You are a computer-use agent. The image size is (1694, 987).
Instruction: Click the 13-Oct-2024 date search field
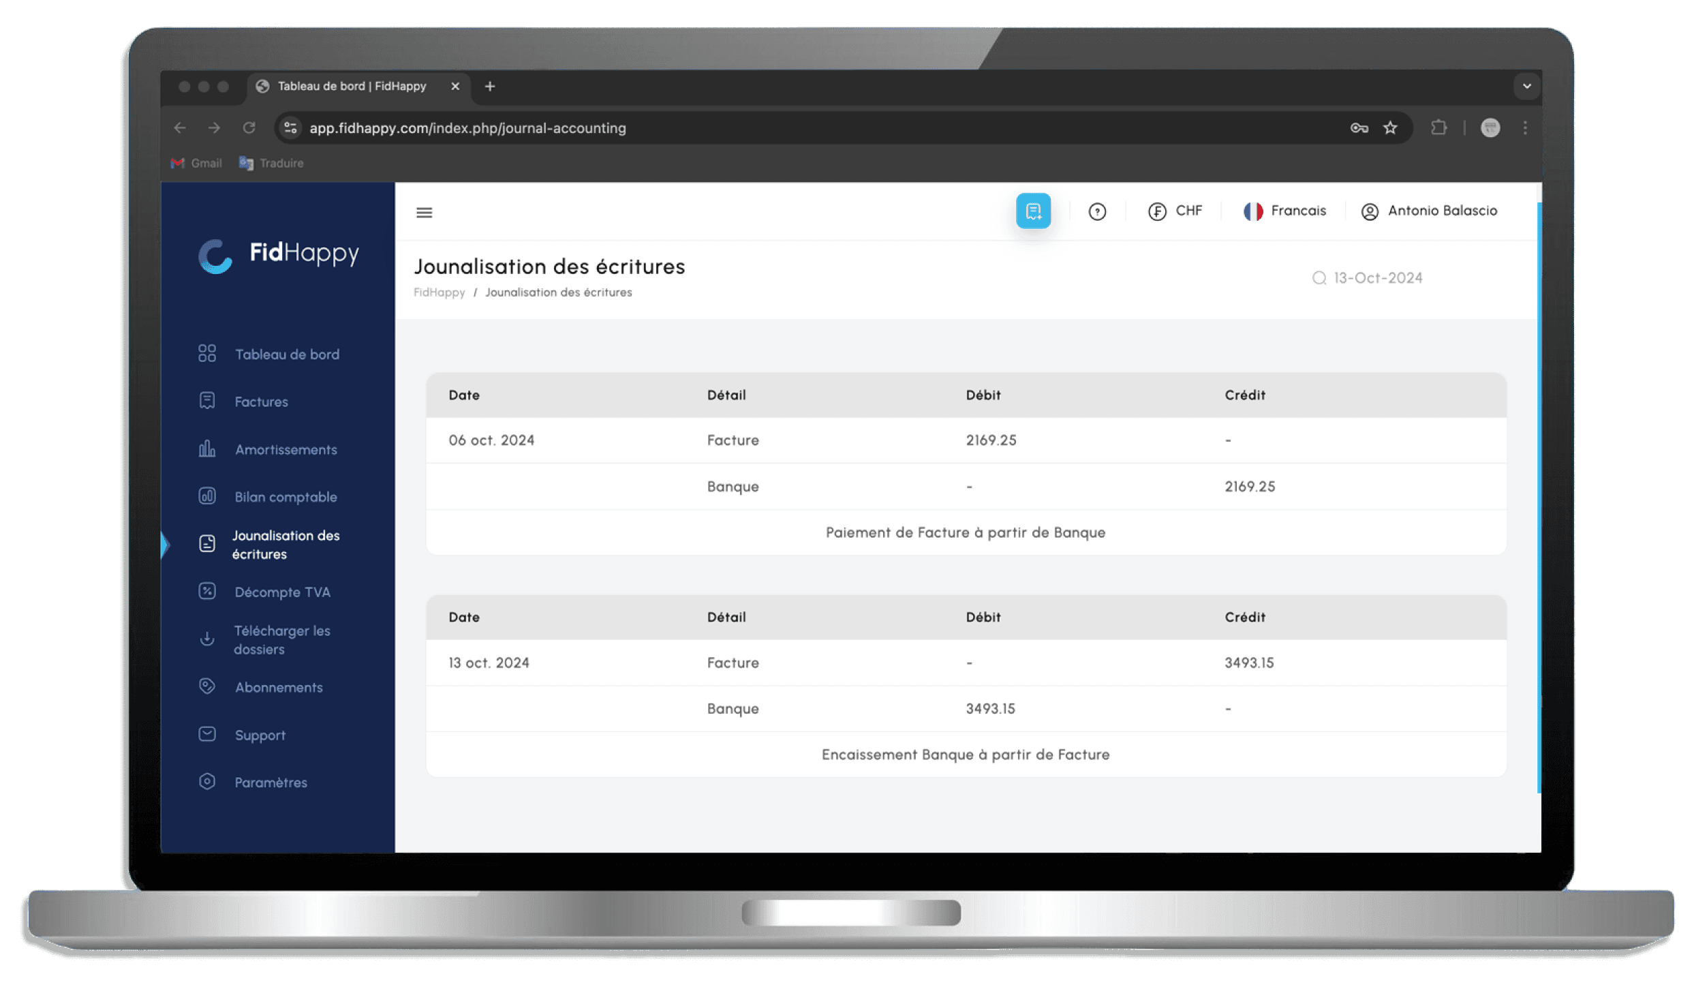point(1377,278)
